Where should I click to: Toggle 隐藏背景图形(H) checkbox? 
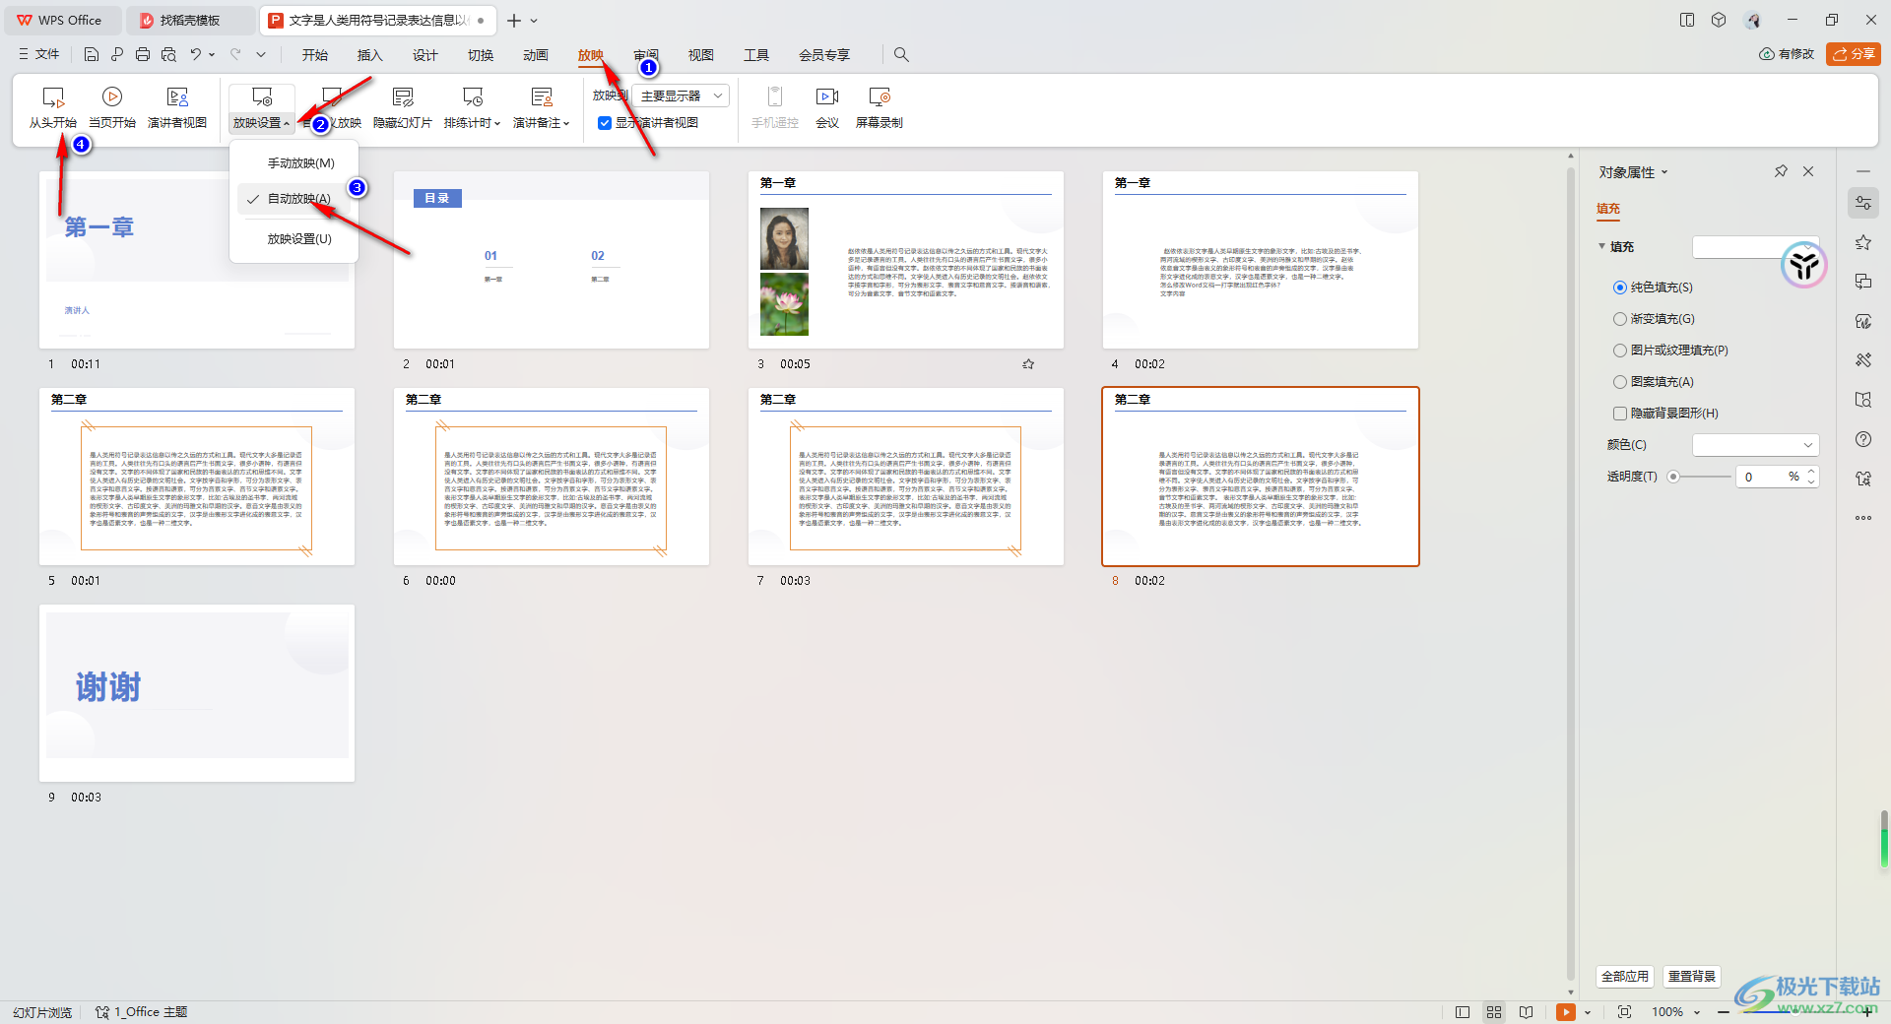tap(1620, 414)
